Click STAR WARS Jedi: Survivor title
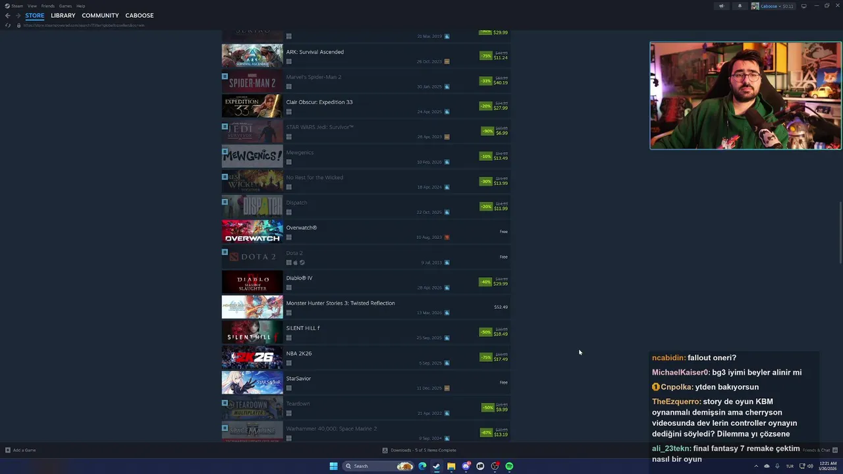The image size is (843, 474). (x=319, y=127)
